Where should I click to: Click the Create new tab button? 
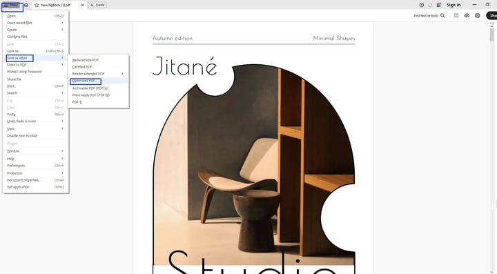[97, 5]
